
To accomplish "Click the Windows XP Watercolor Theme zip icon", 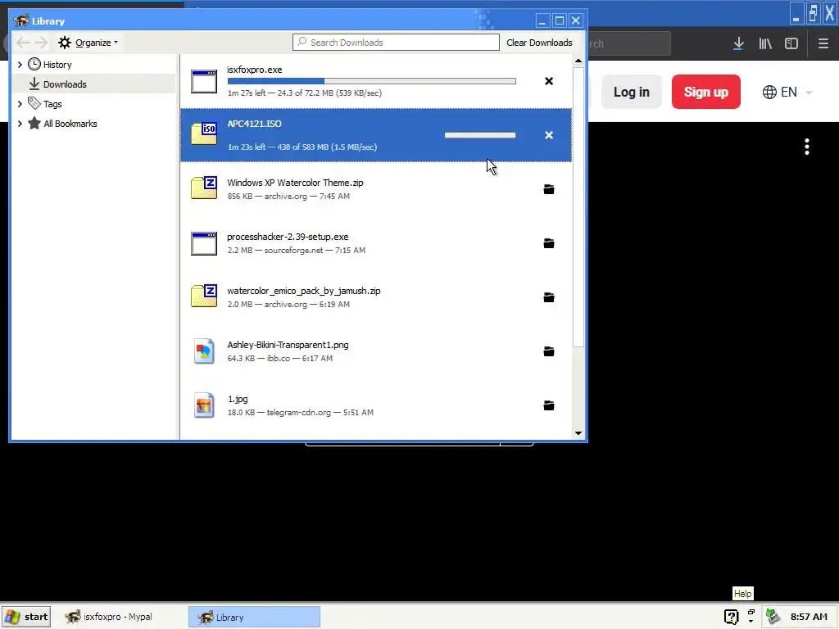I will (x=204, y=188).
